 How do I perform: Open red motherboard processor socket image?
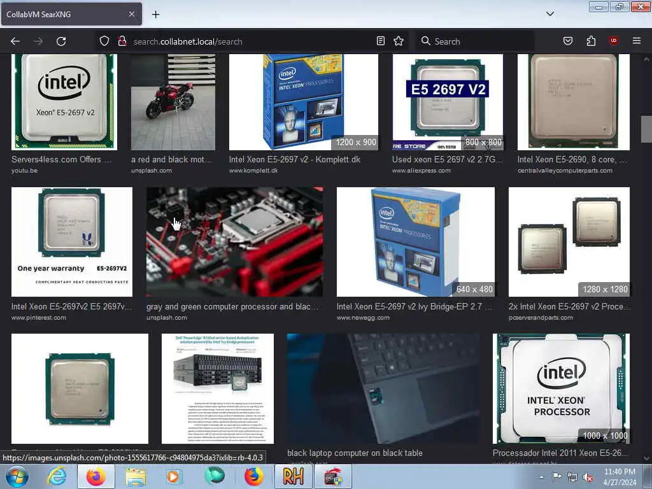[234, 241]
